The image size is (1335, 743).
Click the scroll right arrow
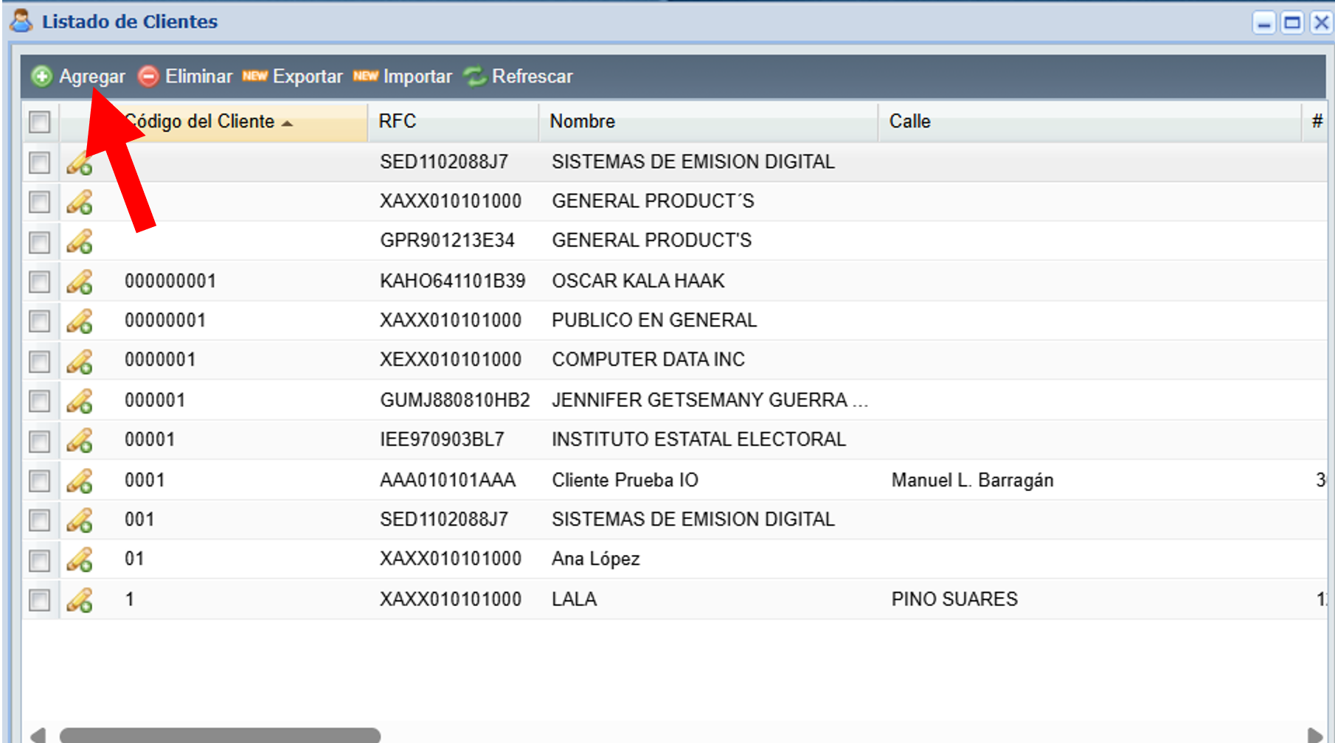coord(1314,735)
